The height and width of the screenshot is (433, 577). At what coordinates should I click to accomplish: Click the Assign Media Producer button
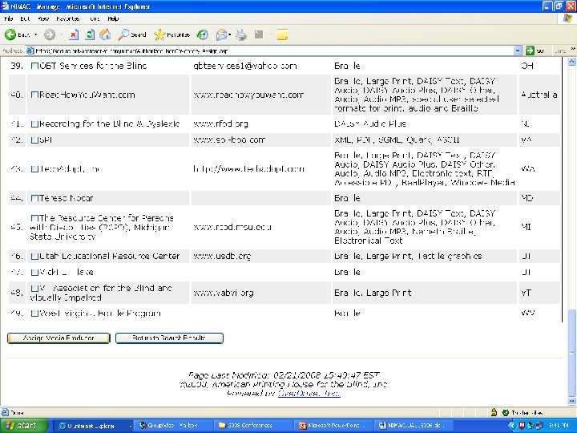click(59, 338)
